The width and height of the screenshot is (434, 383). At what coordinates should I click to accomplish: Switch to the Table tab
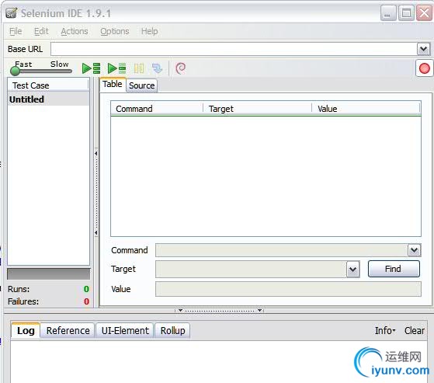pos(113,84)
